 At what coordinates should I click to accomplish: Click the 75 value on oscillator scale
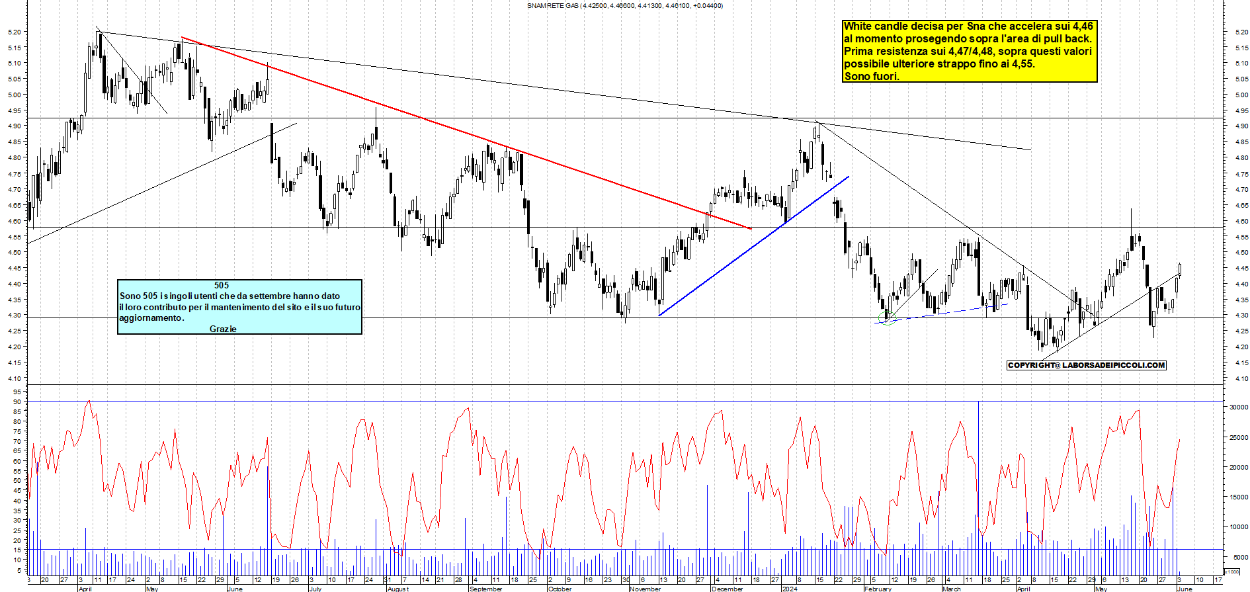pos(17,431)
